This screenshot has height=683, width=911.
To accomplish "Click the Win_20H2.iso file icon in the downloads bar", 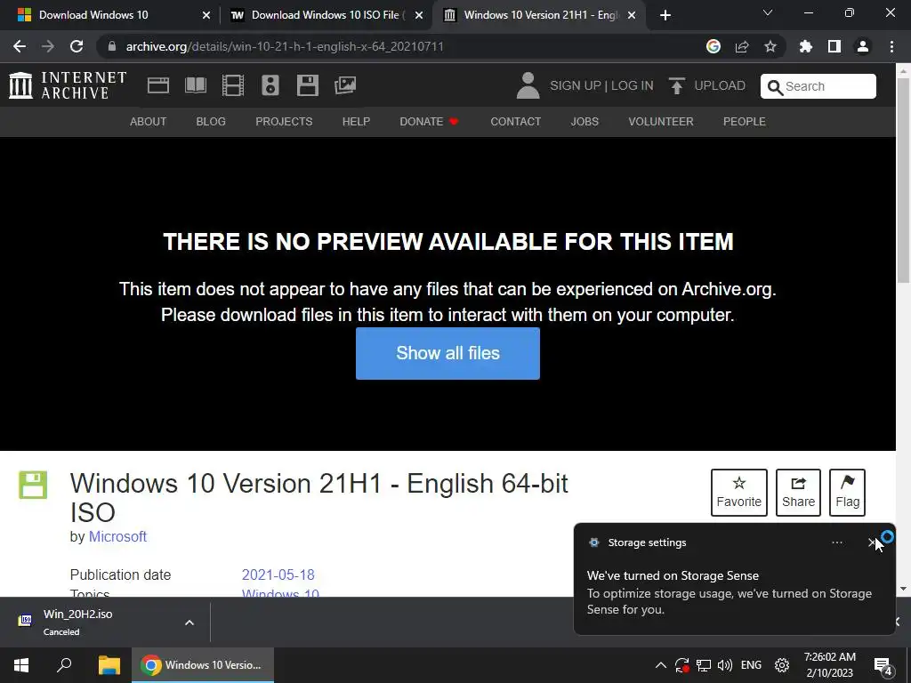I will [x=25, y=621].
